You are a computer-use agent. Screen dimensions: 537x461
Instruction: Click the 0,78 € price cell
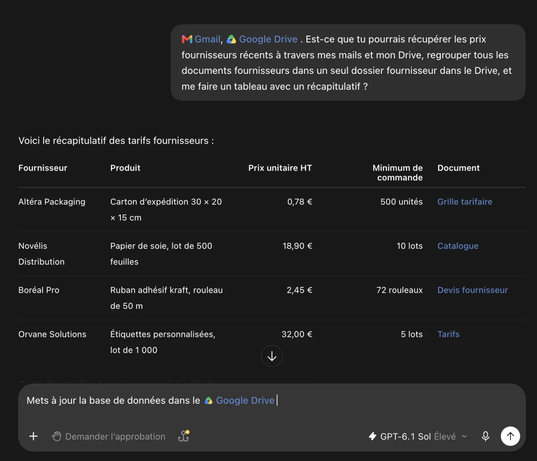tap(300, 202)
